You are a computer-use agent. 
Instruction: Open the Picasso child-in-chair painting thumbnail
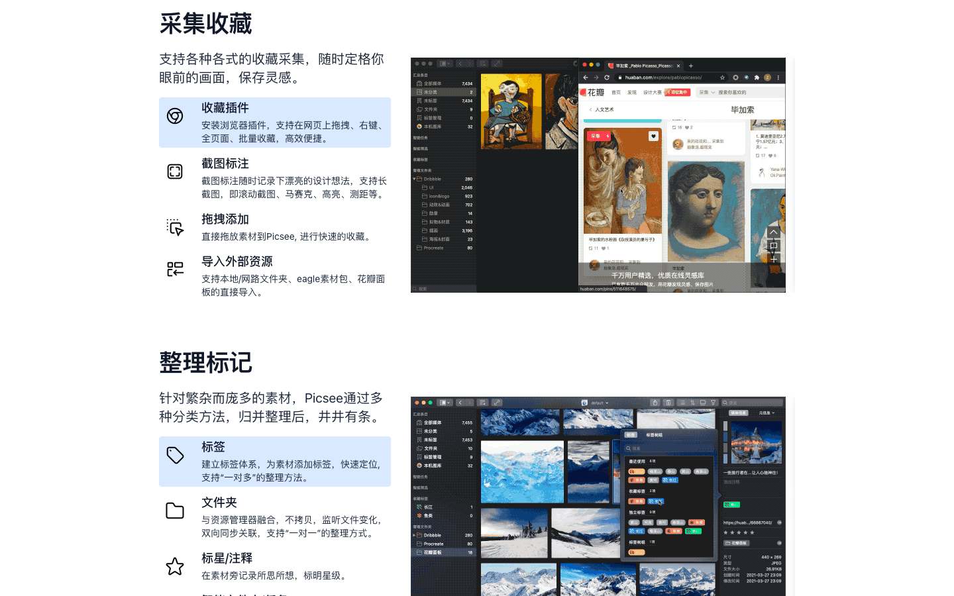(511, 111)
